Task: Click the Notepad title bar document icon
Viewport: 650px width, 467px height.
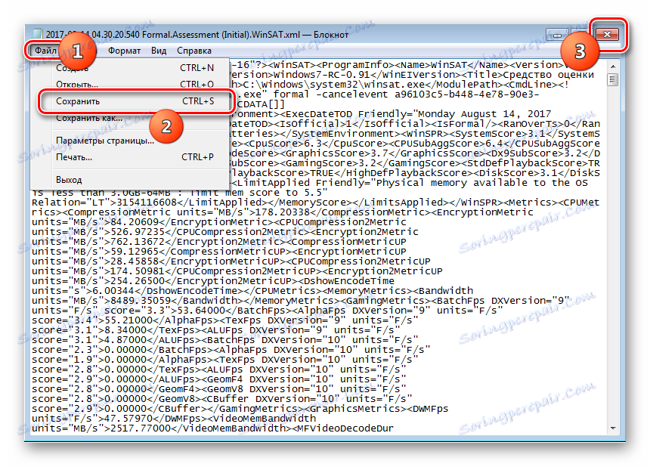Action: 38,35
